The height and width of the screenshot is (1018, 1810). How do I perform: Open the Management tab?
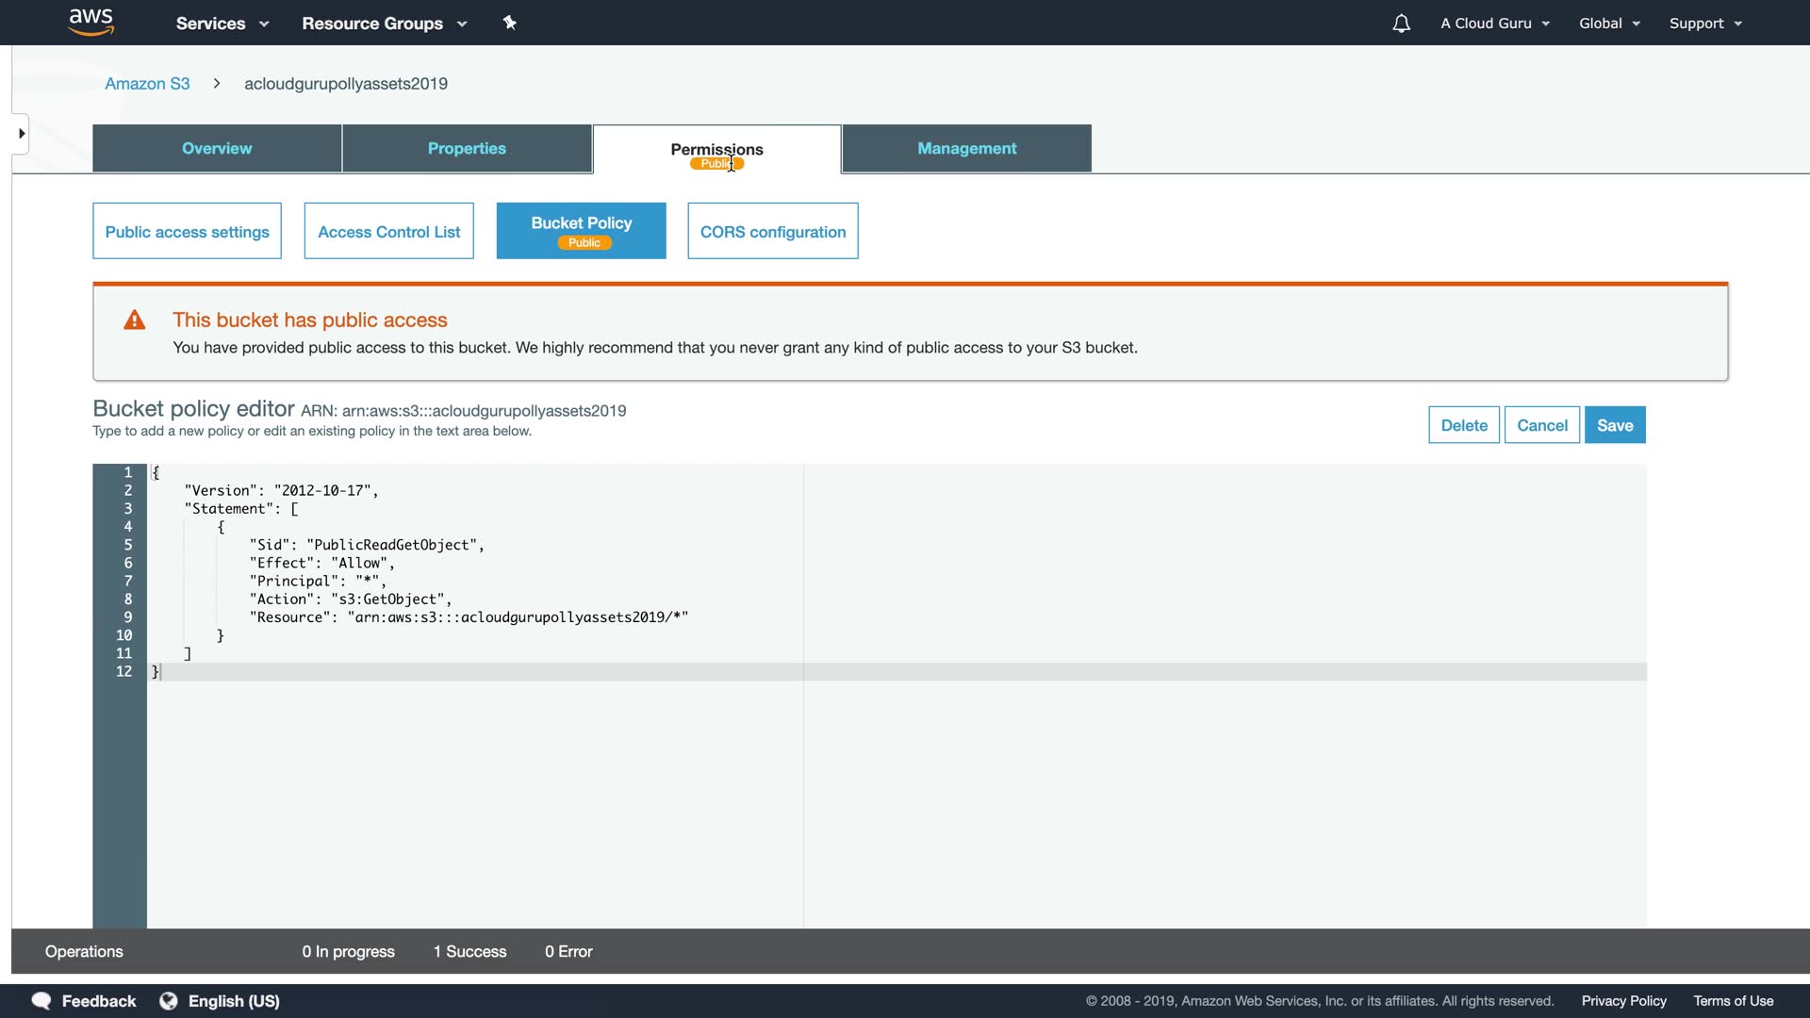click(966, 149)
